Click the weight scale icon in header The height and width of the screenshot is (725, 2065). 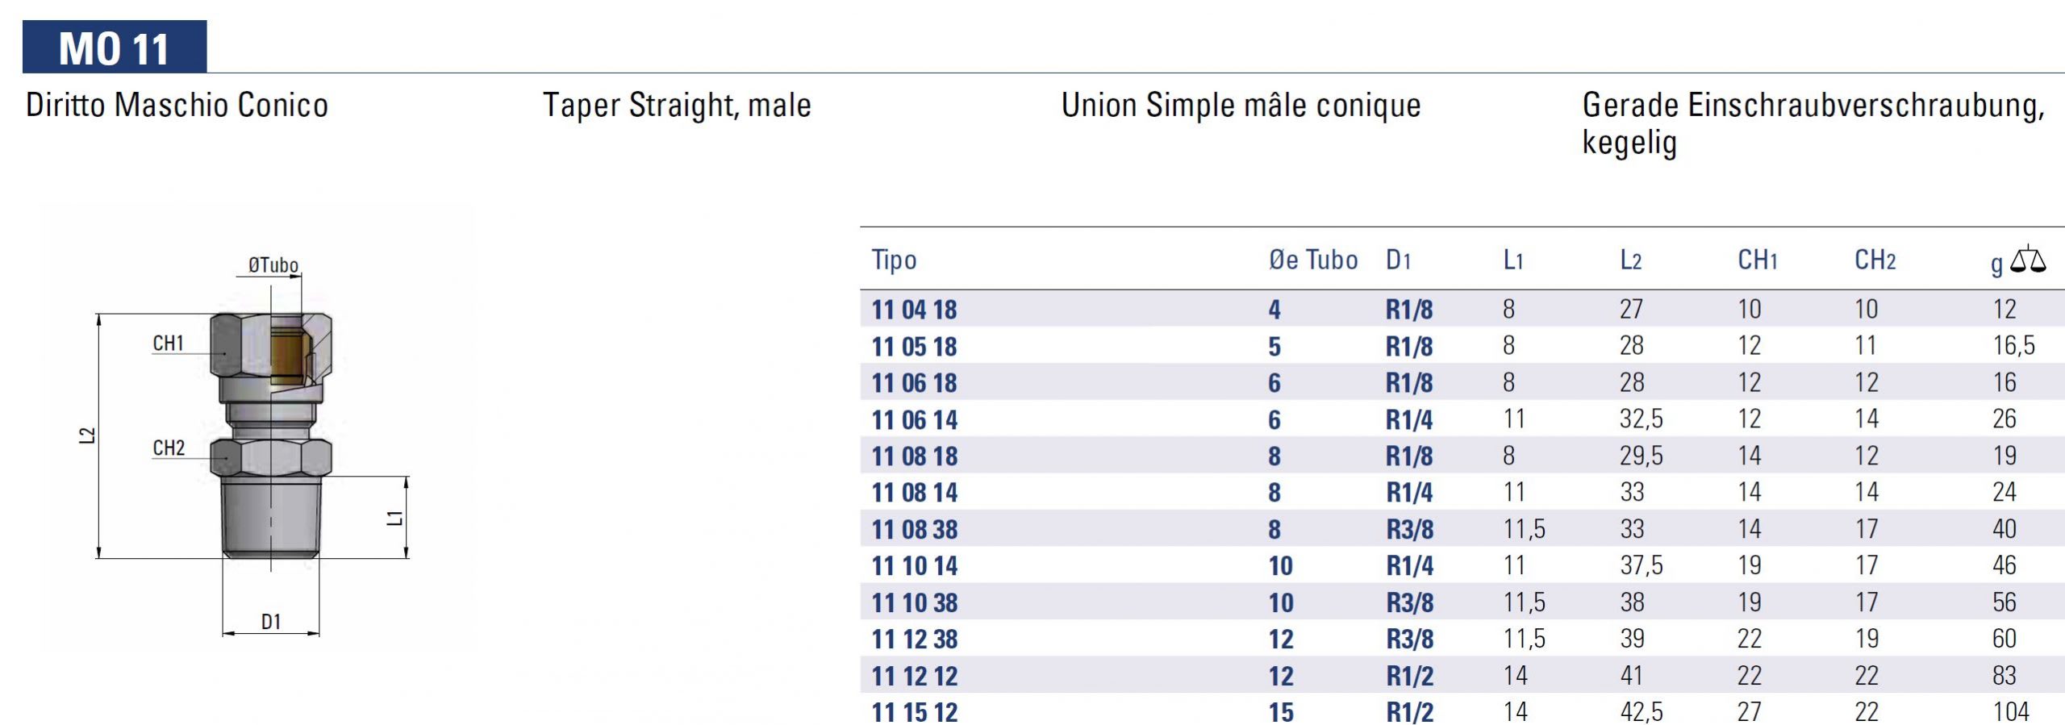(x=2028, y=260)
